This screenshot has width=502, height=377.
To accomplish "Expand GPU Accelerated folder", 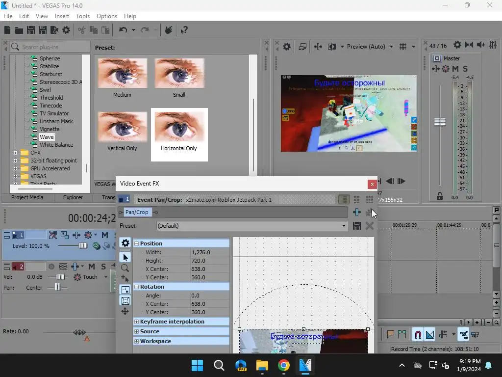I will pos(15,168).
